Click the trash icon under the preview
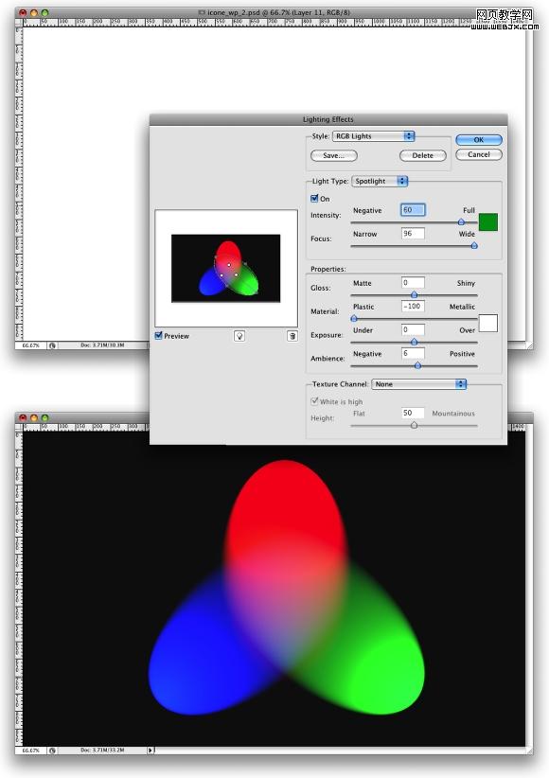 point(292,336)
